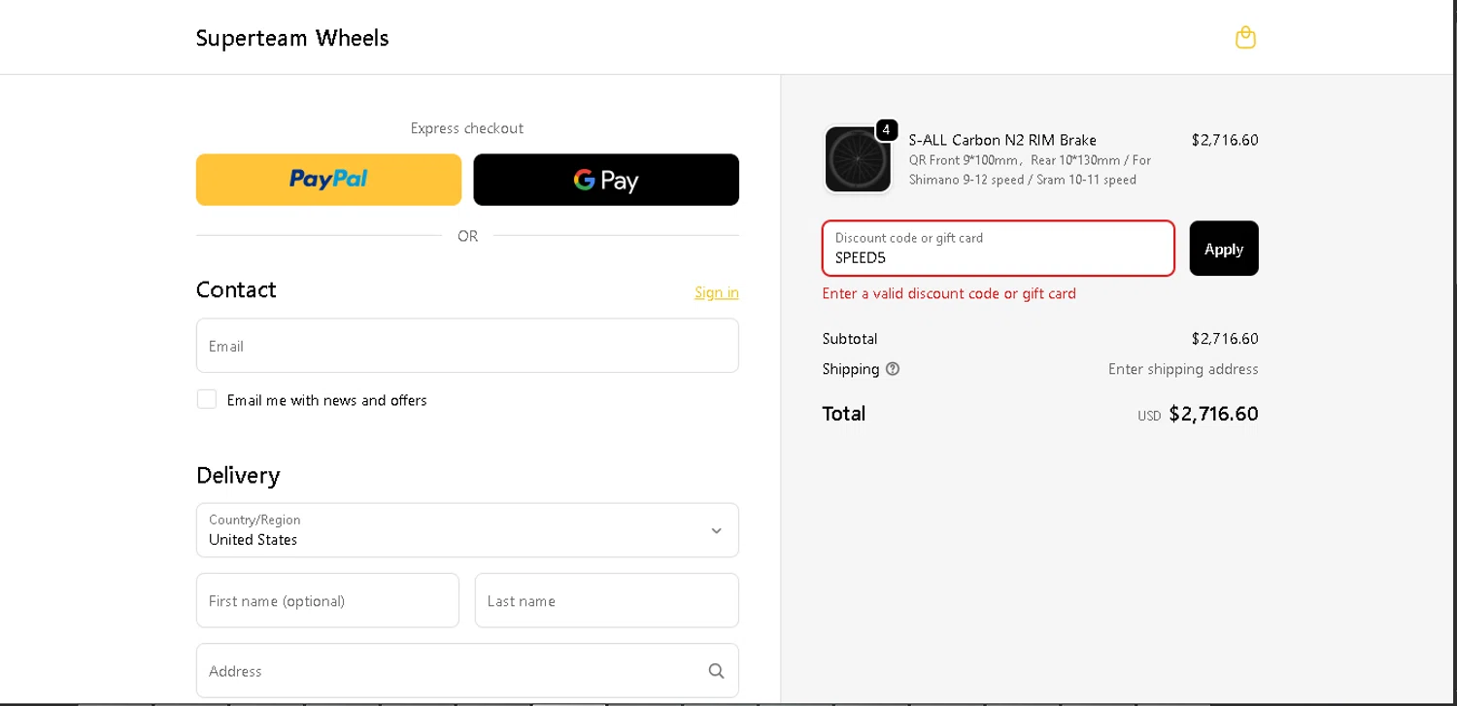Viewport: 1457px width, 706px height.
Task: Click the Delivery section heading
Action: 238,475
